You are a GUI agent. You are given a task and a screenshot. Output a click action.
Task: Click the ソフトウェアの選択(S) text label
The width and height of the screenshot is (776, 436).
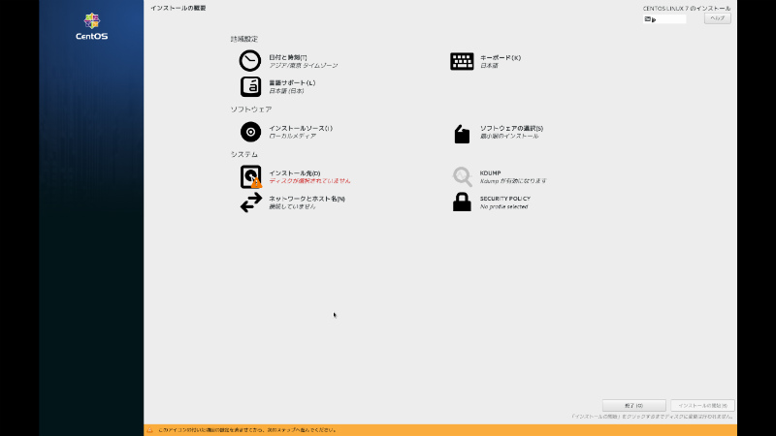511,128
